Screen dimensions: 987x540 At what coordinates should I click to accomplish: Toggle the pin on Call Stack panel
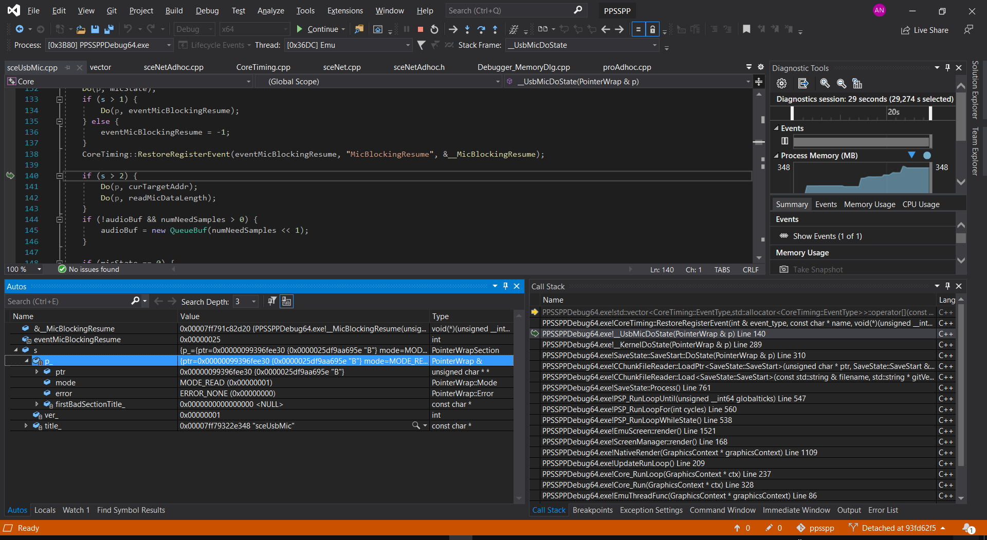coord(946,286)
